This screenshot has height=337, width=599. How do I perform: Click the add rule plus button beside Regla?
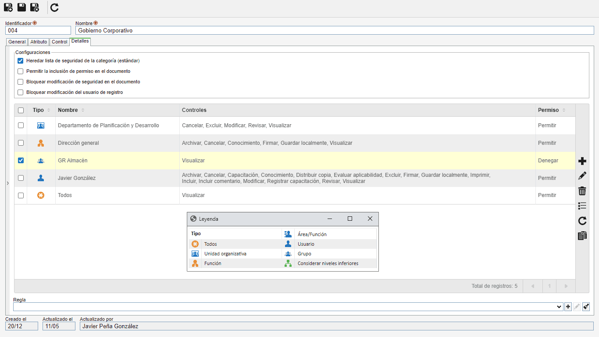568,307
